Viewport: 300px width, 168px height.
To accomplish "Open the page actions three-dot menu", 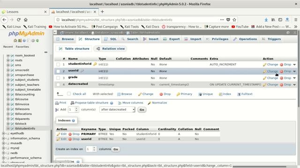I will 222,20.
